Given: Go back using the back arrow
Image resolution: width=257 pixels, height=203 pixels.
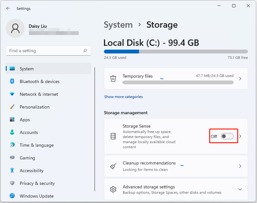Looking at the screenshot, I should tap(8, 9).
